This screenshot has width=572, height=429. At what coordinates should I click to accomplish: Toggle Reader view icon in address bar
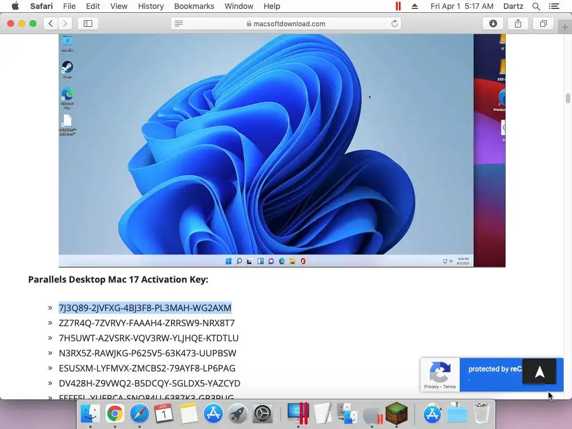click(x=179, y=23)
